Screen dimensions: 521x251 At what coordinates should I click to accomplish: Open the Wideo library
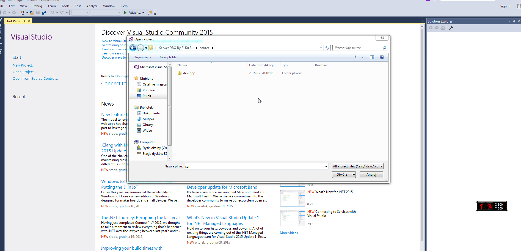click(145, 131)
